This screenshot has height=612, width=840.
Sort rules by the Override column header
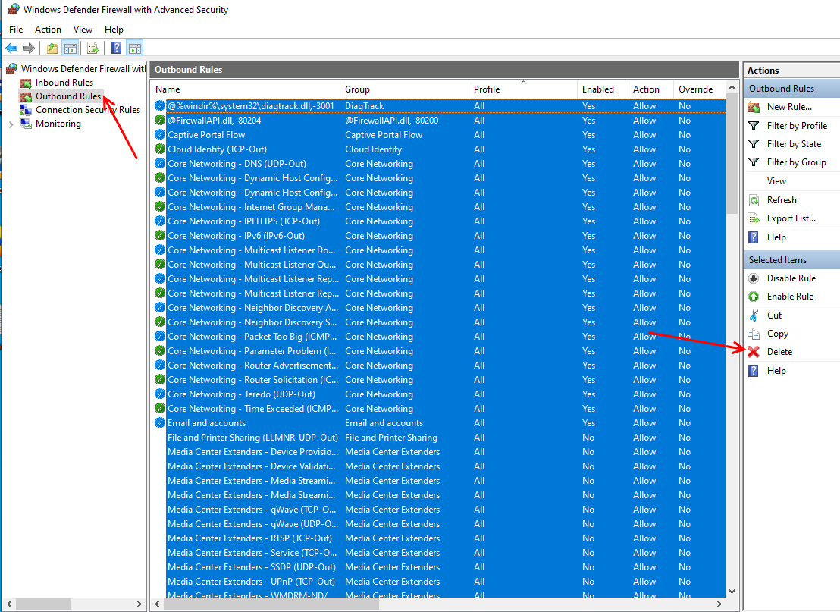point(698,89)
